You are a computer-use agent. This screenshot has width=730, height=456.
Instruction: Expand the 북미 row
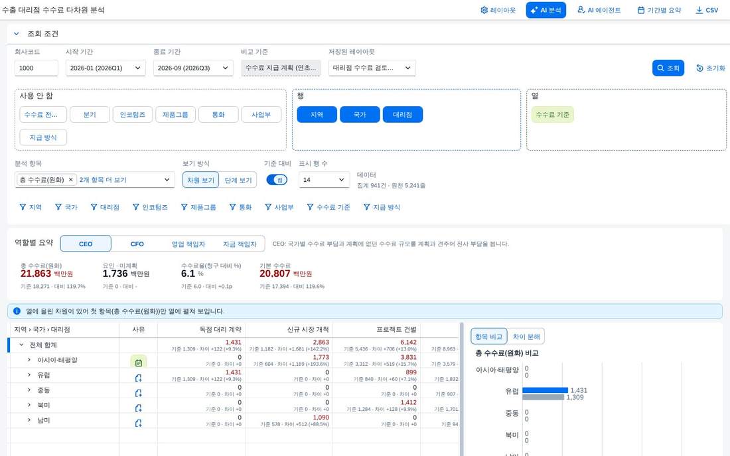[x=29, y=406]
